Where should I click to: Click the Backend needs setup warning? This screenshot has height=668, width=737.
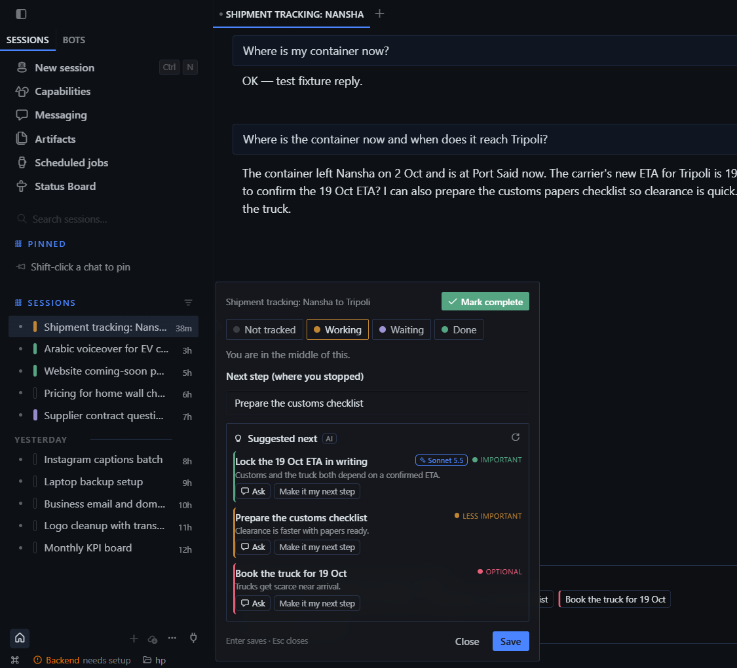(83, 660)
